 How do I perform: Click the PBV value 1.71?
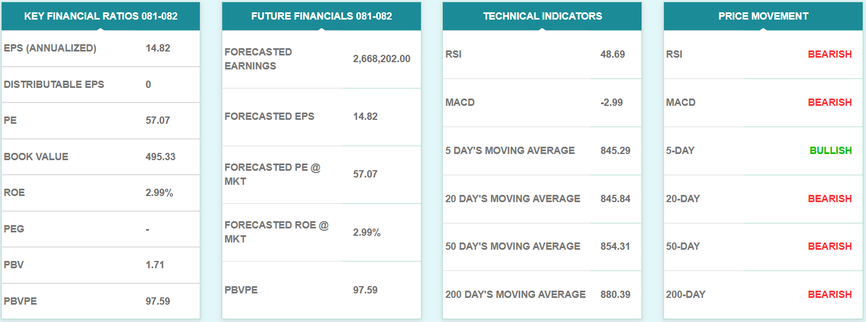pos(155,265)
